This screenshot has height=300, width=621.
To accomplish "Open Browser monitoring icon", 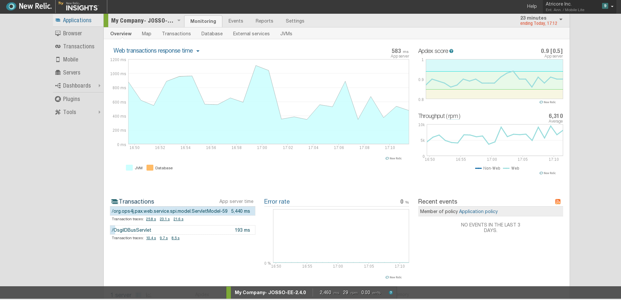I will point(58,33).
